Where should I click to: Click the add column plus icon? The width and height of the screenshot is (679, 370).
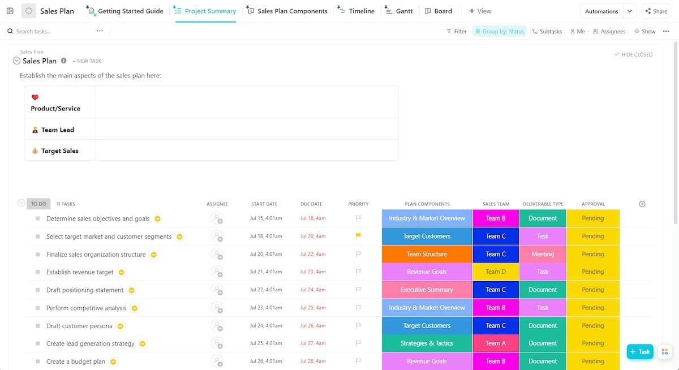point(642,204)
